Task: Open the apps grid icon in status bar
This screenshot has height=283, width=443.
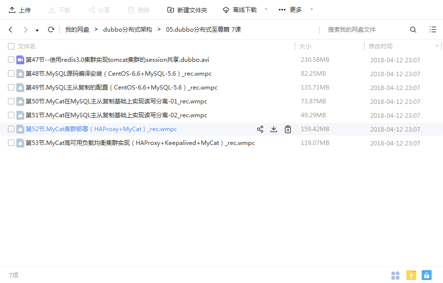Action: 395,275
